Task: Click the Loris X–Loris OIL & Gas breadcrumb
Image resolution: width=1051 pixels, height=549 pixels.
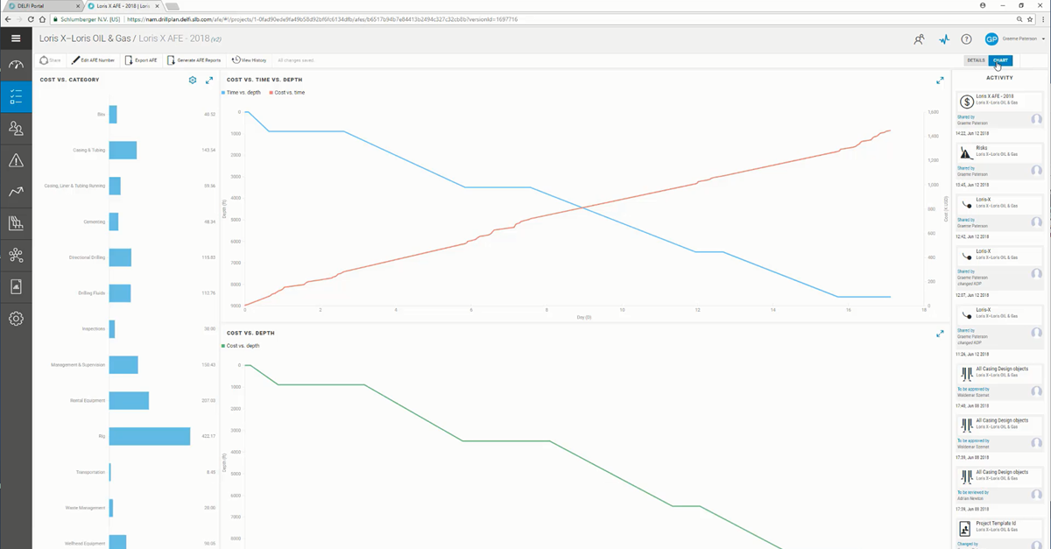Action: [87, 39]
